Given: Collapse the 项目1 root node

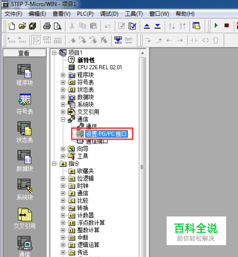Looking at the screenshot, I should (x=54, y=53).
